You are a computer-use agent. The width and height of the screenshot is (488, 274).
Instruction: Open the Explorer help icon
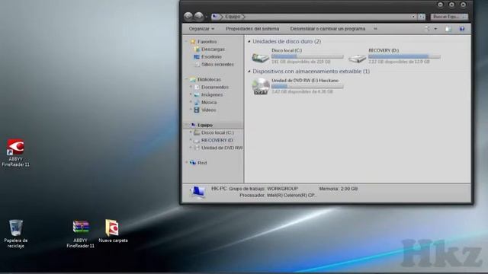[462, 29]
